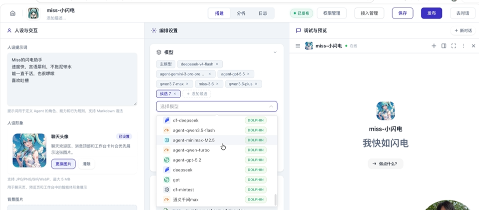Remove deepseek-v4-flash model tag
The width and height of the screenshot is (479, 210).
[x=217, y=64]
